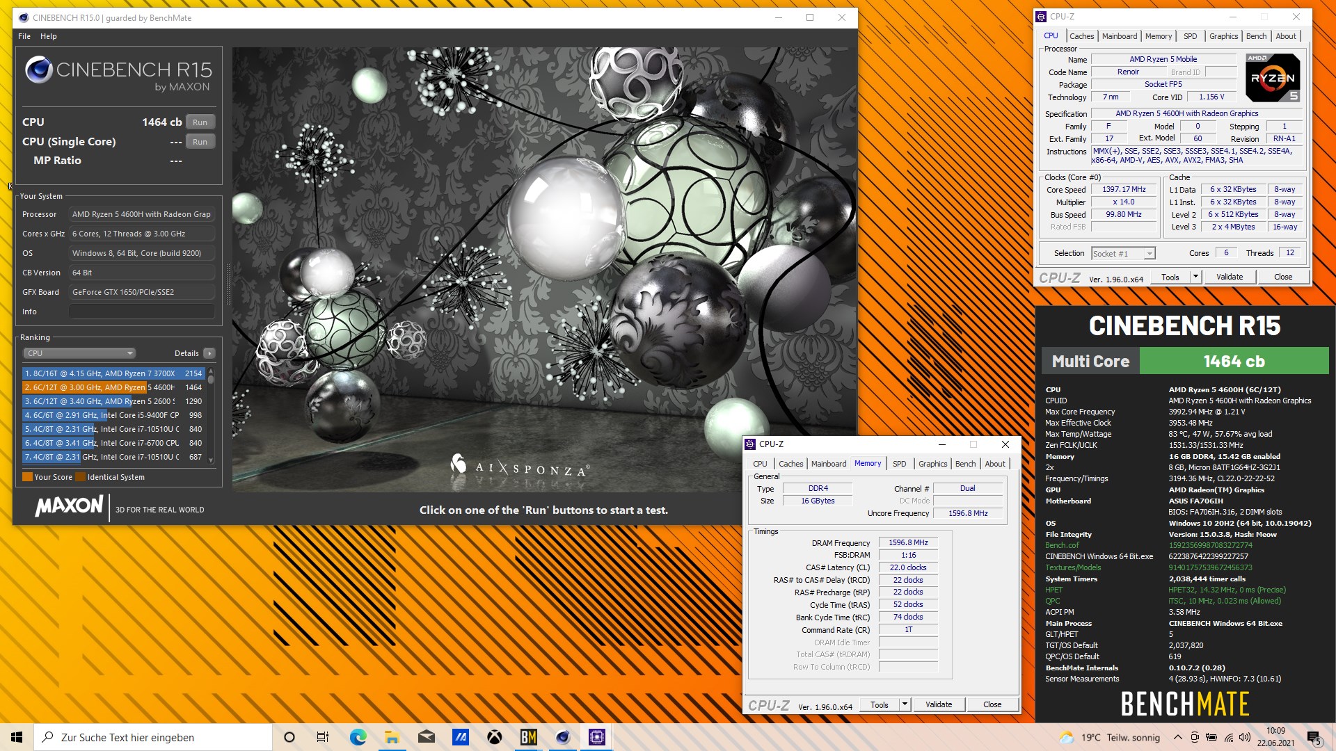Click the Cortana circle icon in taskbar
Image resolution: width=1336 pixels, height=751 pixels.
coord(289,737)
